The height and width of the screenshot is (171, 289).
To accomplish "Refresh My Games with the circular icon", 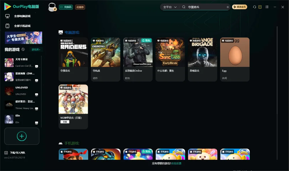I will pyautogui.click(x=23, y=49).
